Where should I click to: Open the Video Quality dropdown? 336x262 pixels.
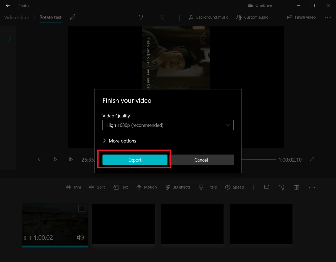(168, 125)
